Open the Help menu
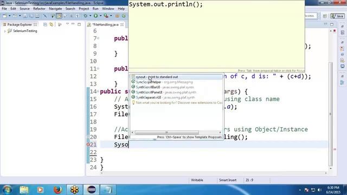 (121, 9)
